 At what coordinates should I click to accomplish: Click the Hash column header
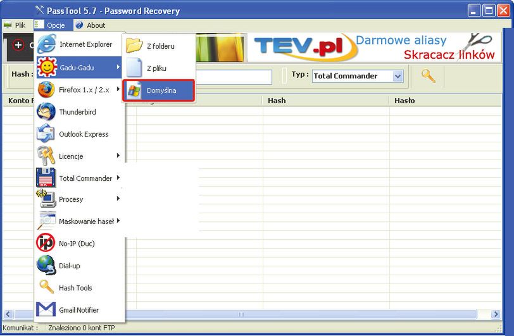point(326,101)
